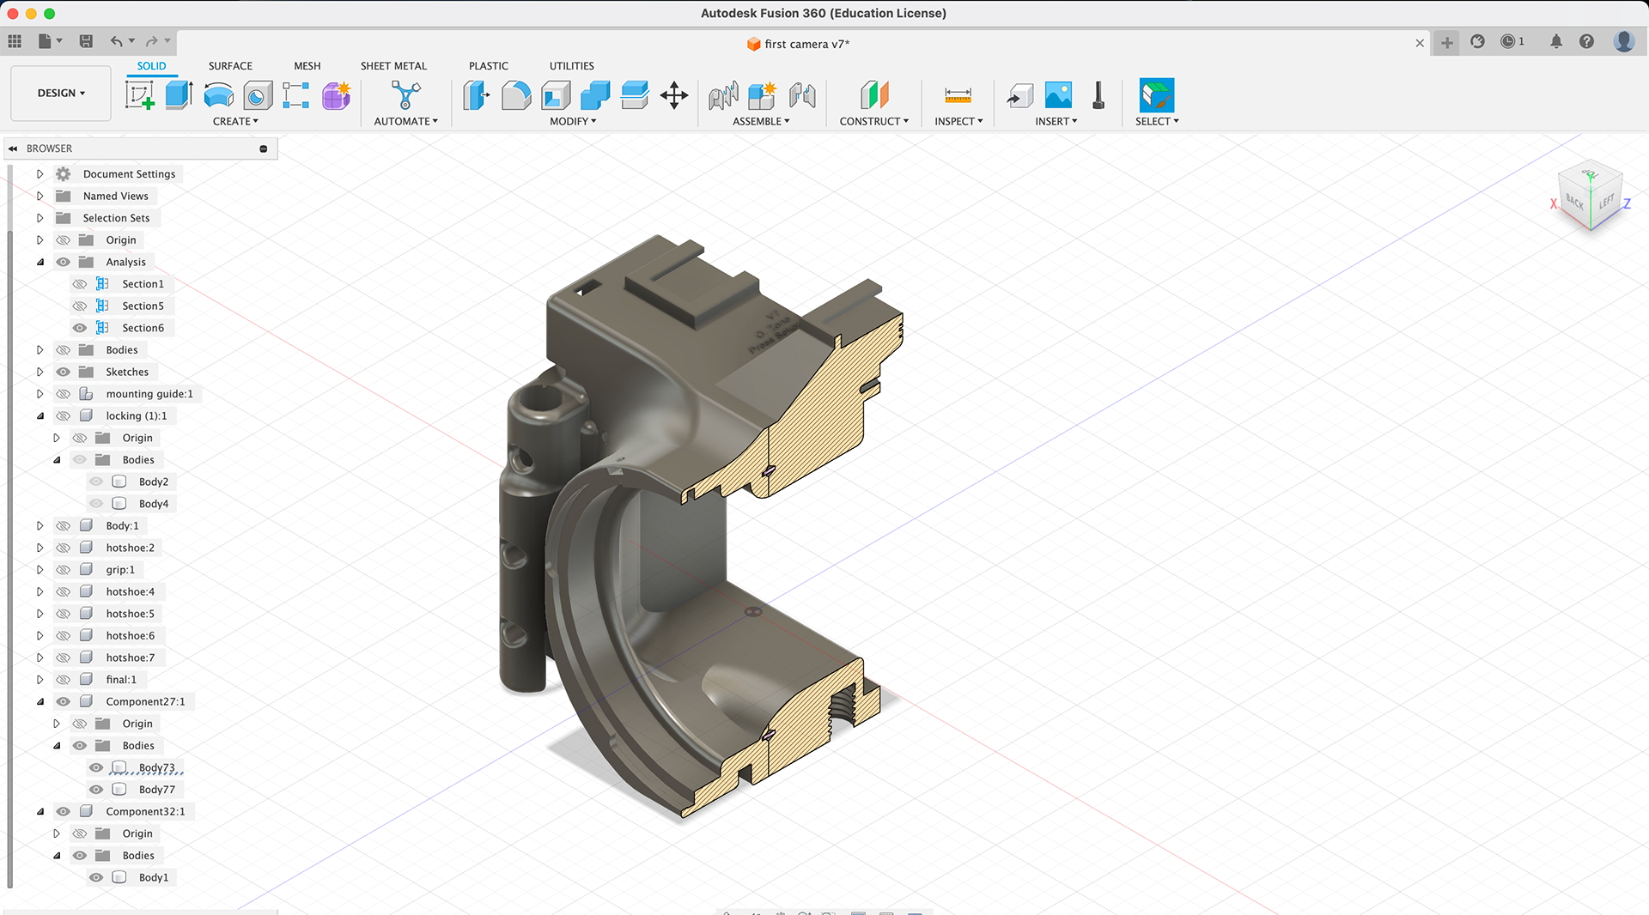Viewport: 1649px width, 915px height.
Task: Switch to the UTILITIES tab
Action: 571,66
